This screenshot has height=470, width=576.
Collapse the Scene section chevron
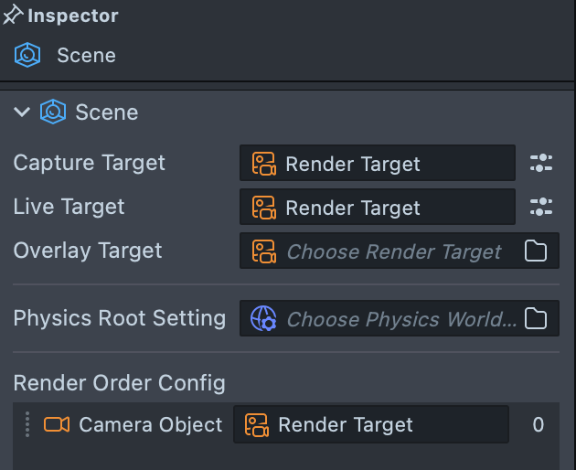click(x=23, y=112)
